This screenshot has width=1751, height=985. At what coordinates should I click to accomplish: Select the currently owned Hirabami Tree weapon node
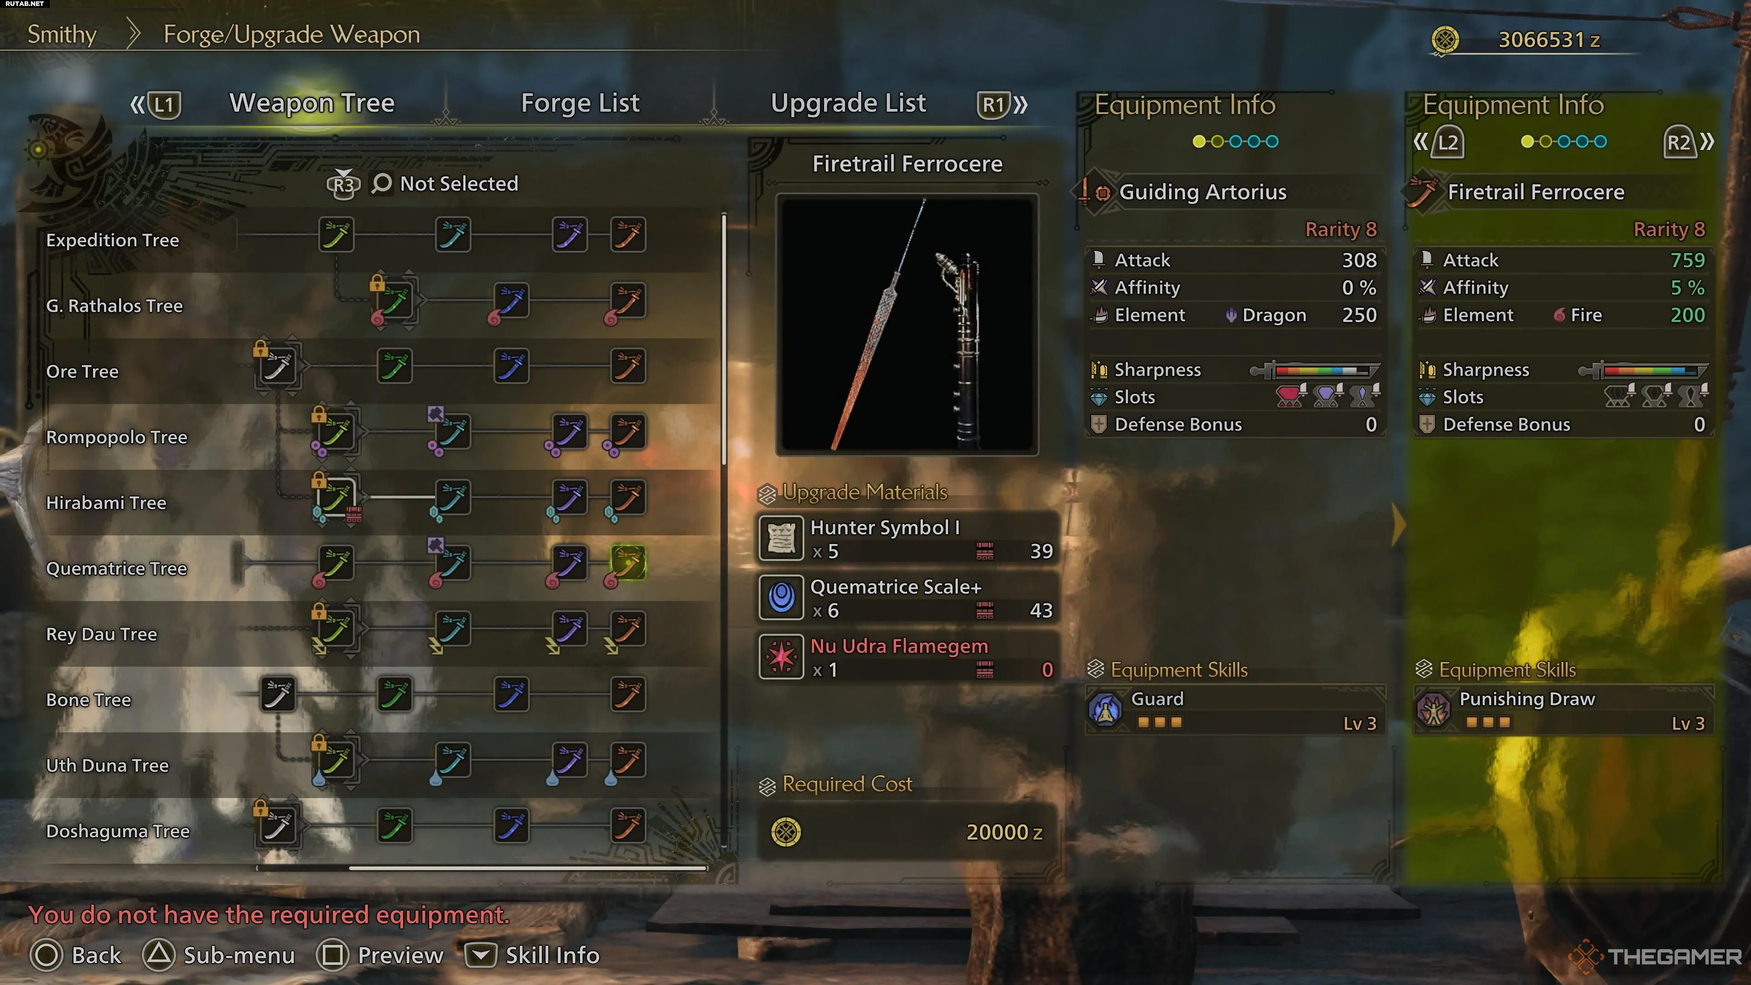point(337,498)
